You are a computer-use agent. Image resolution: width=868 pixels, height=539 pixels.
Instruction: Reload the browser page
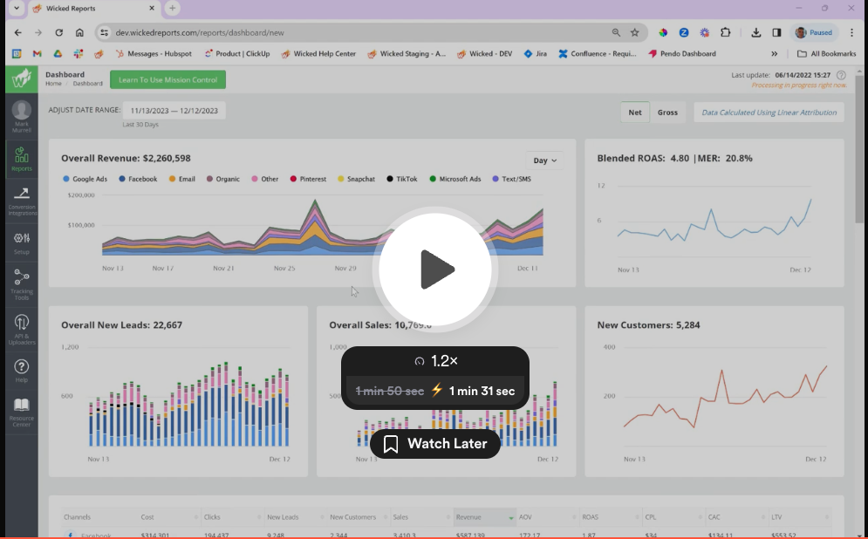58,32
